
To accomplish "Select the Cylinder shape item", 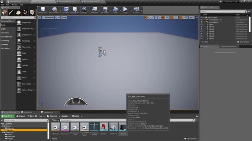I will pos(26,65).
